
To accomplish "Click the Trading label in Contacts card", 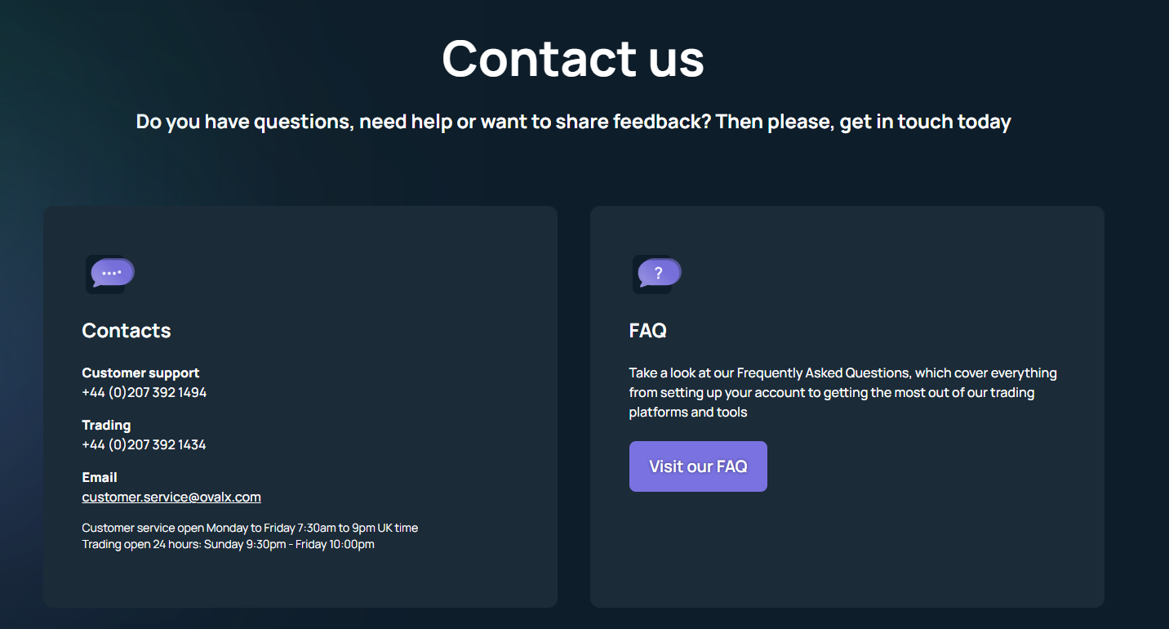I will pyautogui.click(x=106, y=425).
